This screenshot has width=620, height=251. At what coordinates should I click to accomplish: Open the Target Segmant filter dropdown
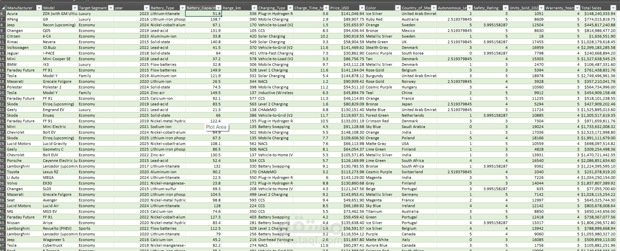click(111, 8)
